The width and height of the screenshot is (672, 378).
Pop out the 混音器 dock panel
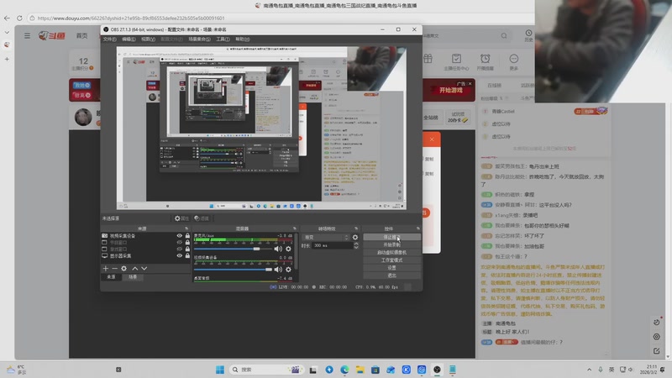click(295, 228)
